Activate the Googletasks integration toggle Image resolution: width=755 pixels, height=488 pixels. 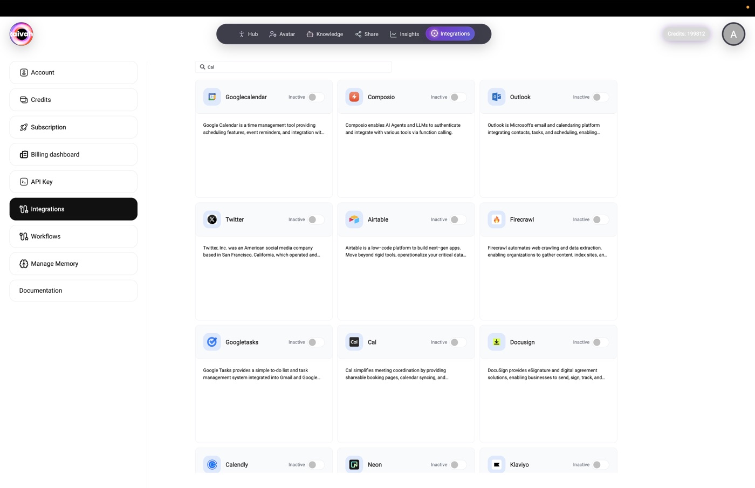coord(316,342)
